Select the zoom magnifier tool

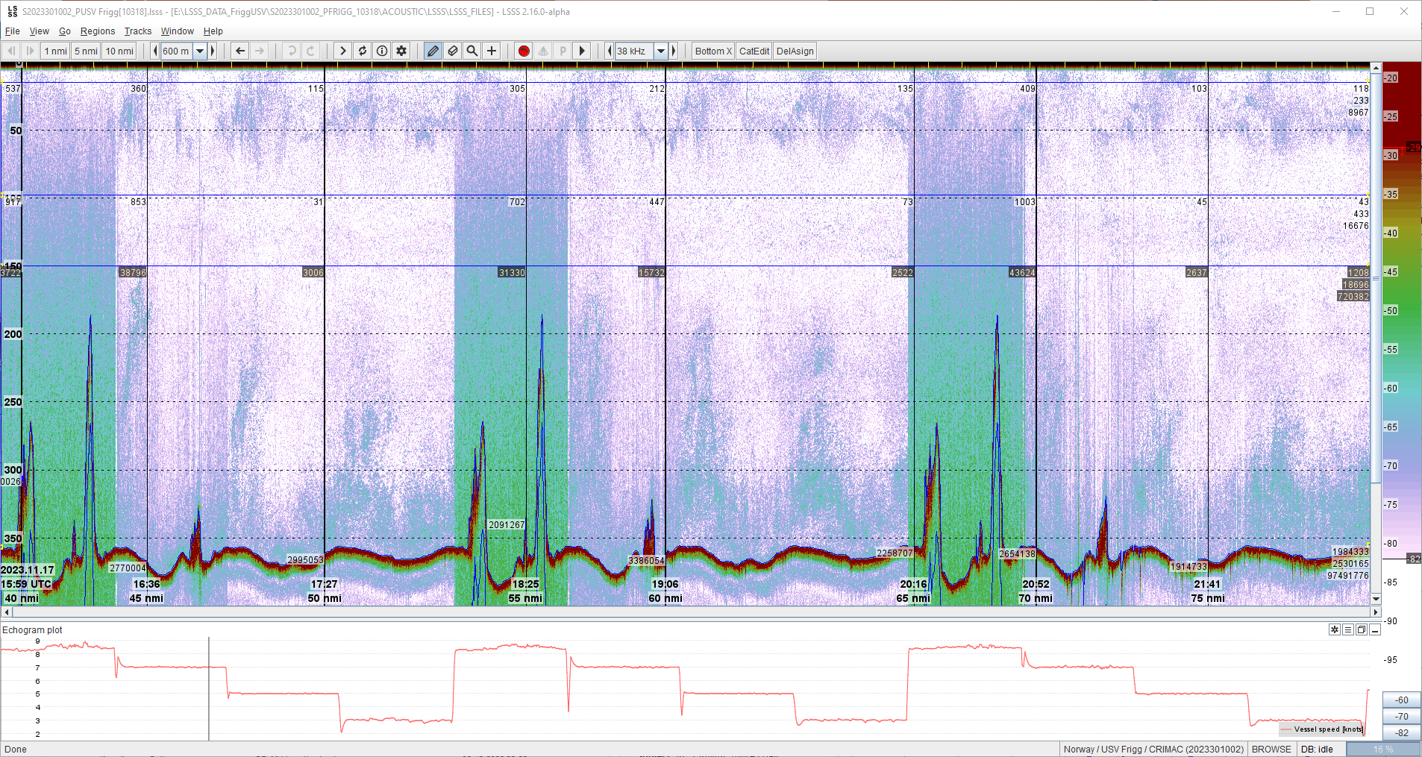click(472, 51)
